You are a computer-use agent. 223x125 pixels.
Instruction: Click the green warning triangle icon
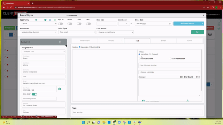(187, 100)
